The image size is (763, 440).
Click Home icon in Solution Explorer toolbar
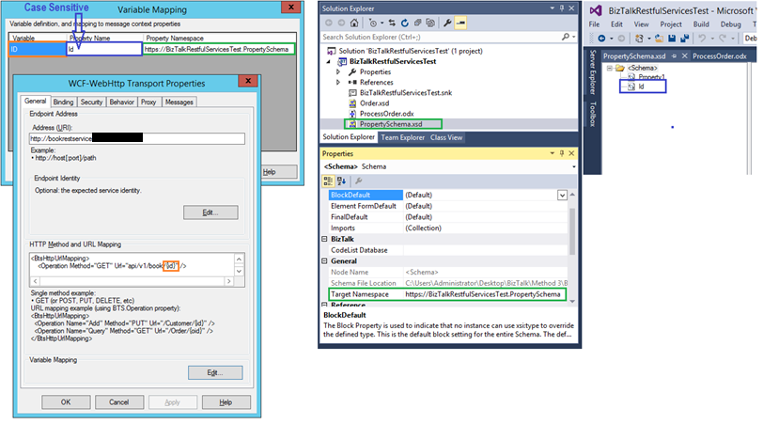[354, 23]
